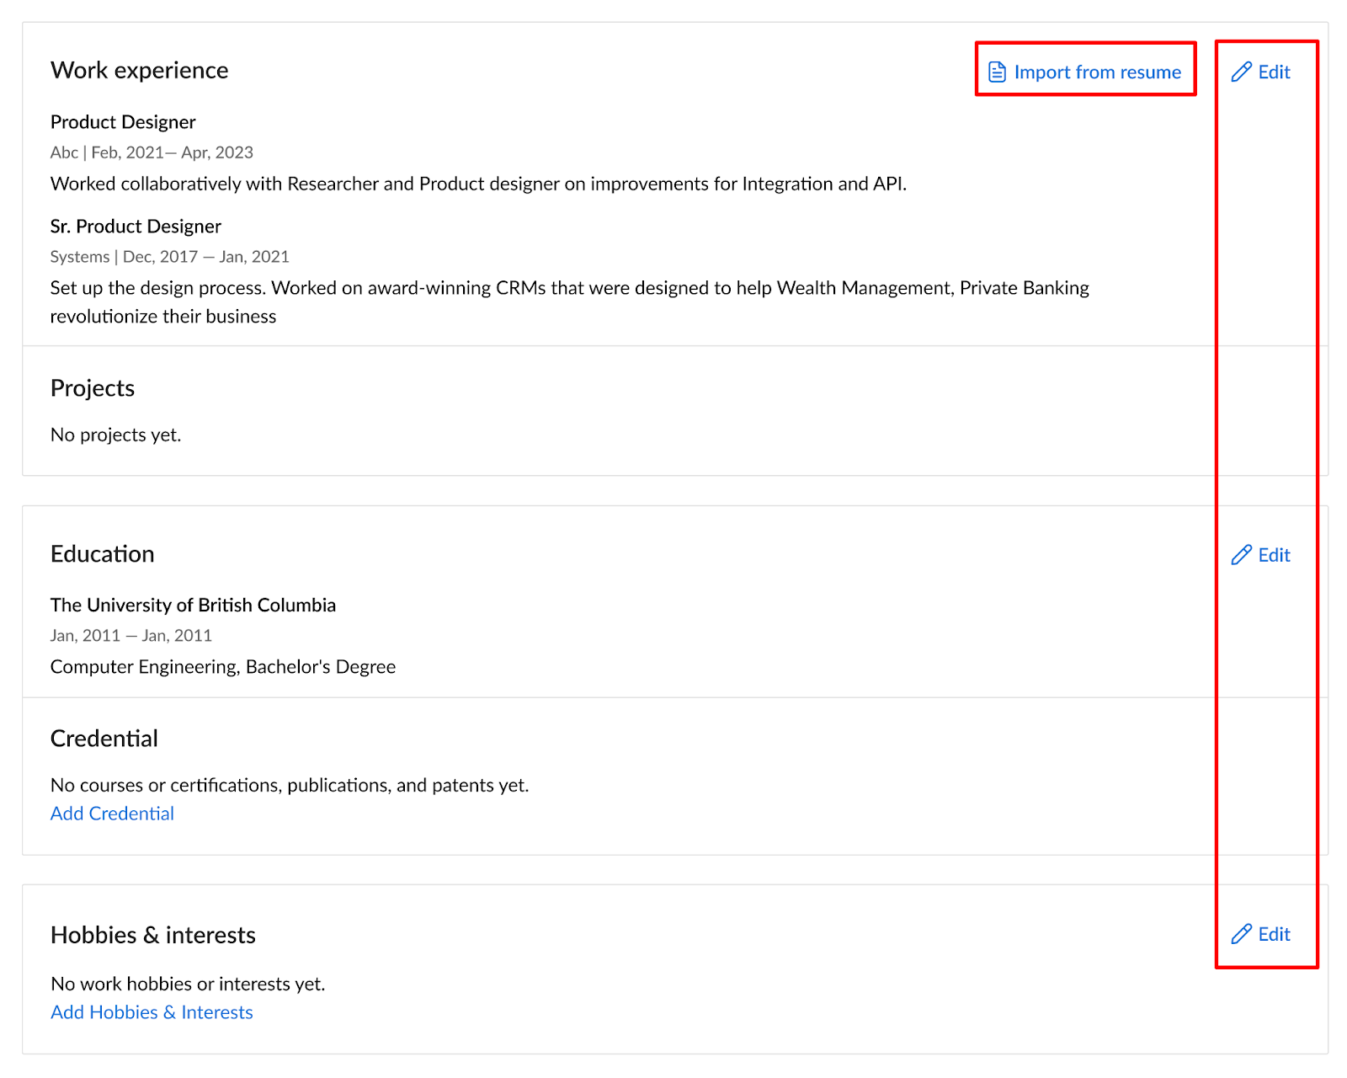Click the Edit label for Work experience
Image resolution: width=1347 pixels, height=1078 pixels.
(1274, 72)
